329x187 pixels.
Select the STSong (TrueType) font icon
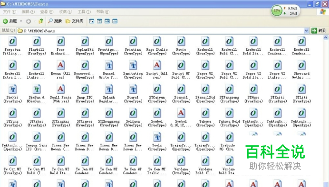[12, 113]
